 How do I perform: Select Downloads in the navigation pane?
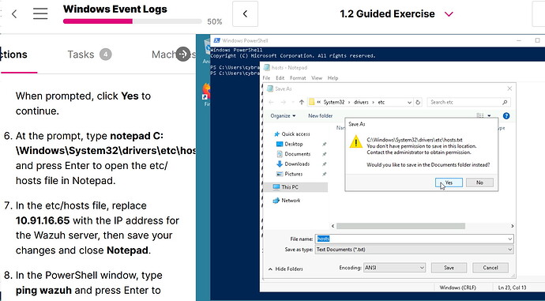tap(297, 164)
